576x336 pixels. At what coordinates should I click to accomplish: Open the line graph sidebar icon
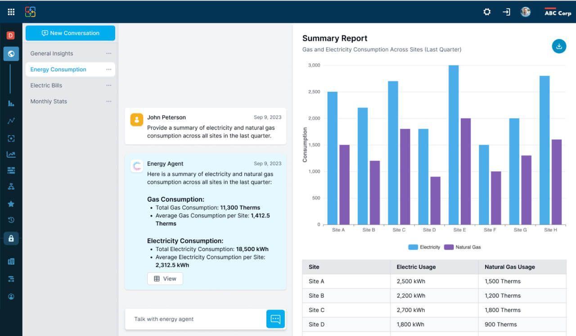[11, 121]
